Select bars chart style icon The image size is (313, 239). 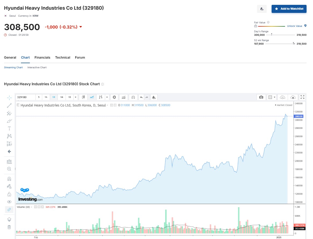tap(101, 97)
